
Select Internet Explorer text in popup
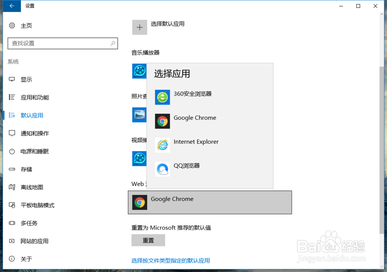(x=196, y=142)
